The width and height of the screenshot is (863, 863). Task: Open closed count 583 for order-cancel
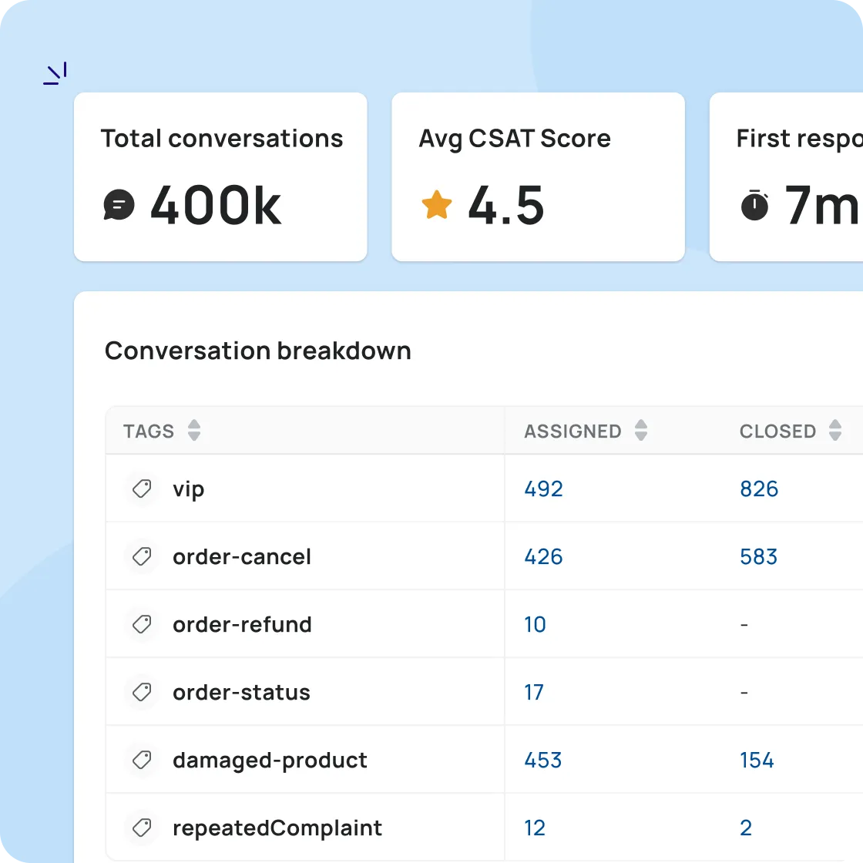(758, 557)
